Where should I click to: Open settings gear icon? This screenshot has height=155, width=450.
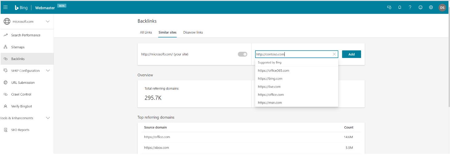pyautogui.click(x=431, y=7)
